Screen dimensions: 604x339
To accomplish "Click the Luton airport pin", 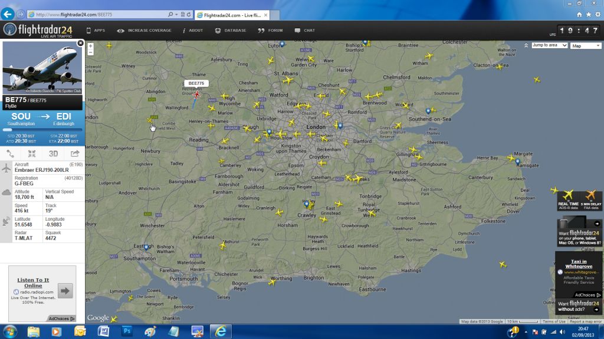I will pyautogui.click(x=282, y=44).
